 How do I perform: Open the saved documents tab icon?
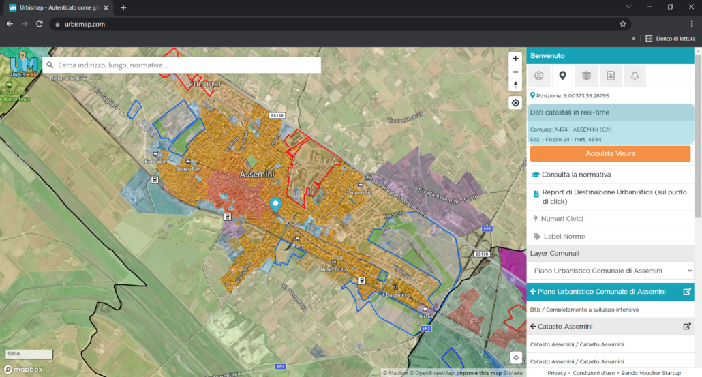pyautogui.click(x=611, y=76)
